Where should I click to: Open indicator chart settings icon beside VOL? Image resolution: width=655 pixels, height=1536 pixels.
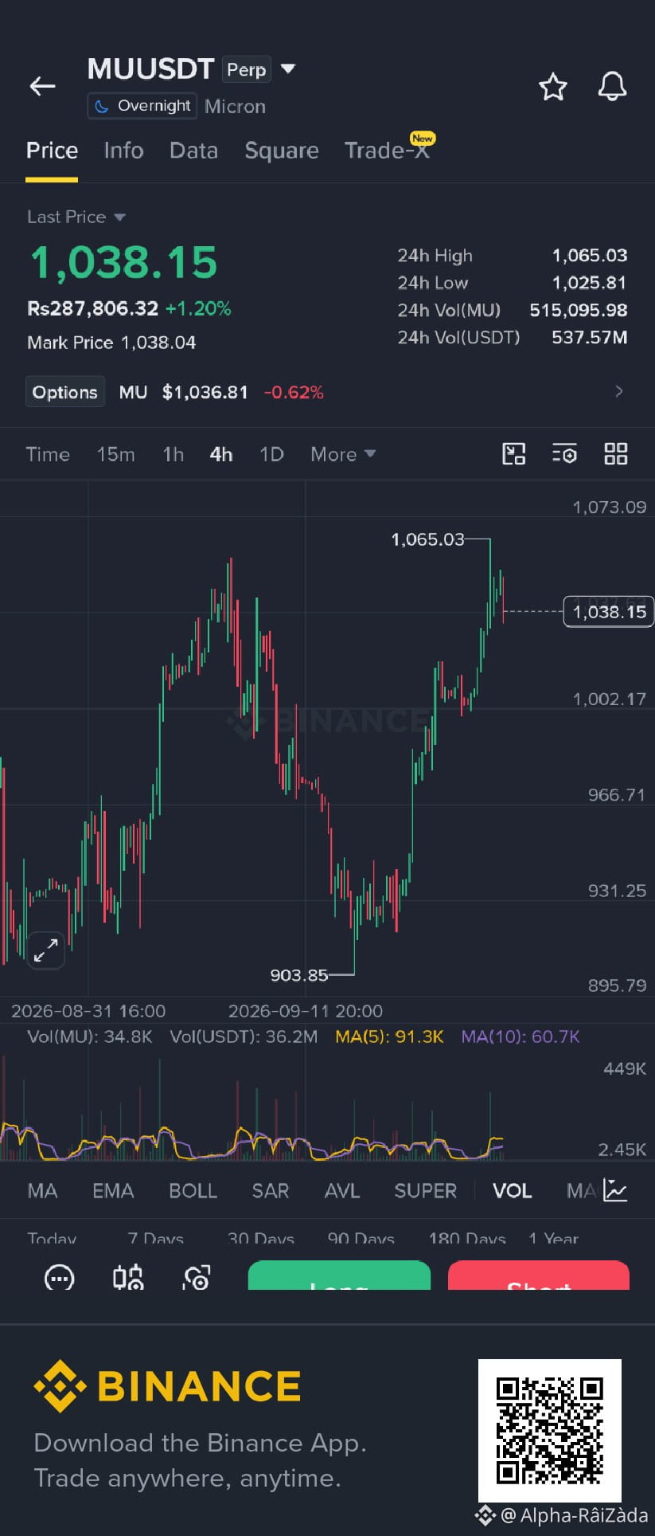[615, 1190]
